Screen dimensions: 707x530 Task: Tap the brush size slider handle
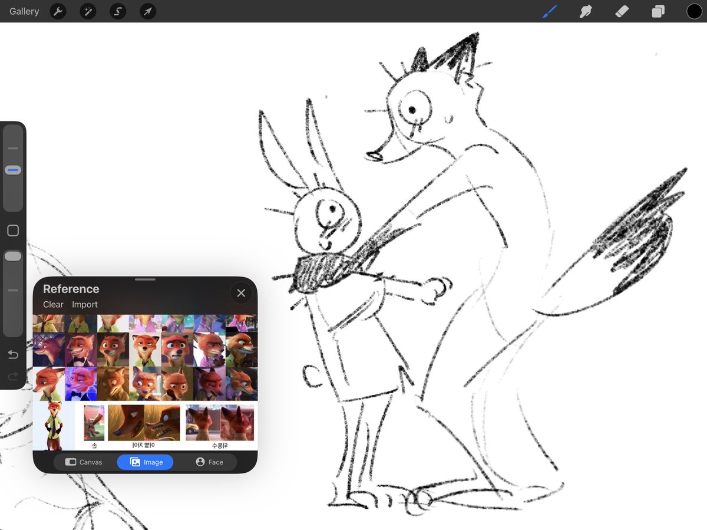pos(13,170)
